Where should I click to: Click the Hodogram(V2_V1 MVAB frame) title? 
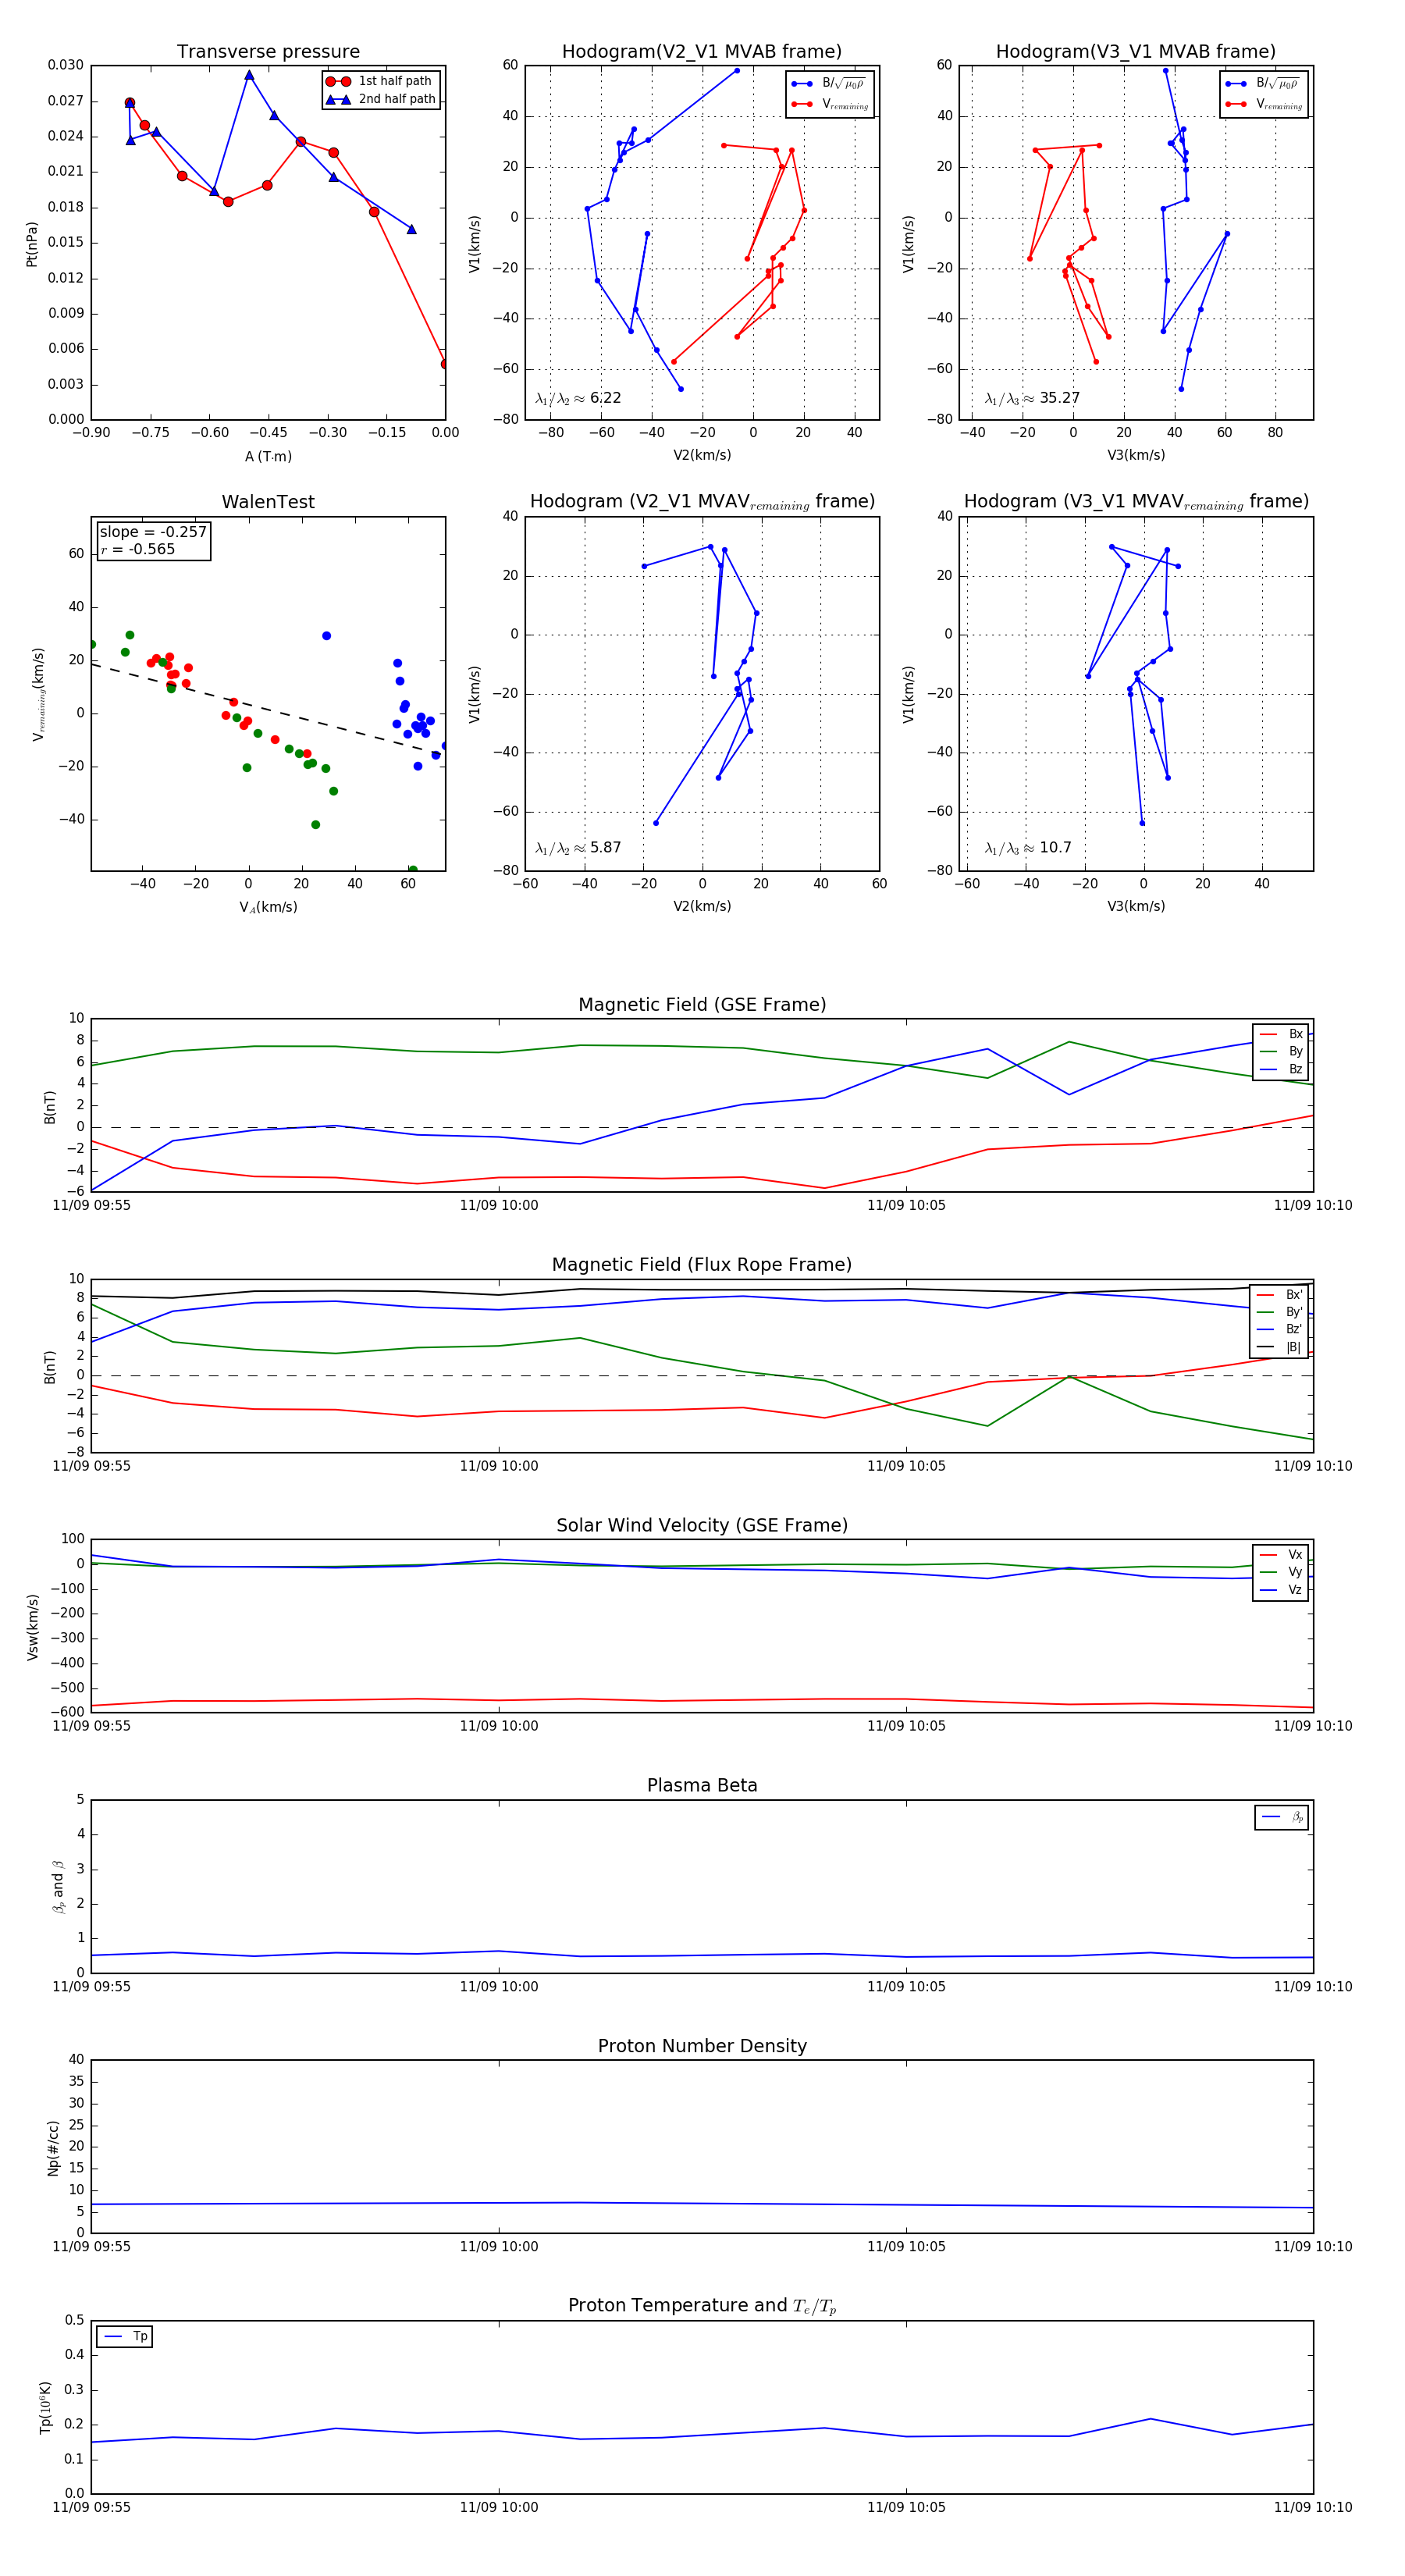[702, 52]
